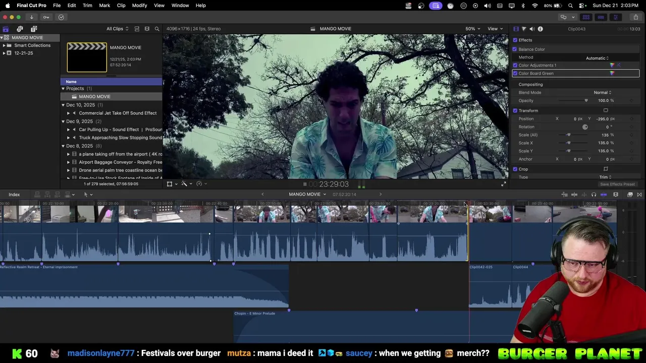Open the All Clips filter dropdown
The width and height of the screenshot is (646, 363).
coord(117,29)
